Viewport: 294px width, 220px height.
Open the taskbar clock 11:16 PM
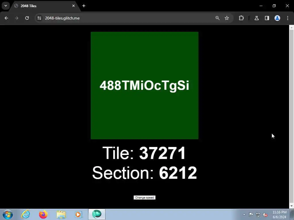click(x=279, y=215)
